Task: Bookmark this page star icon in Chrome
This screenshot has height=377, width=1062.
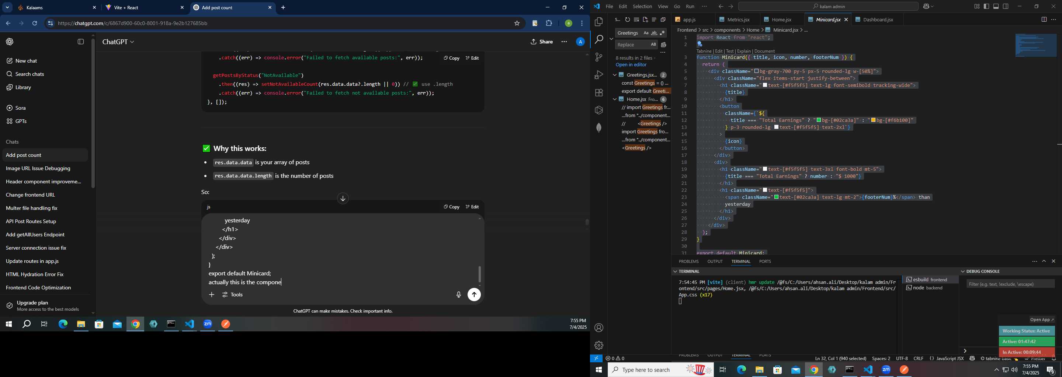Action: tap(517, 24)
